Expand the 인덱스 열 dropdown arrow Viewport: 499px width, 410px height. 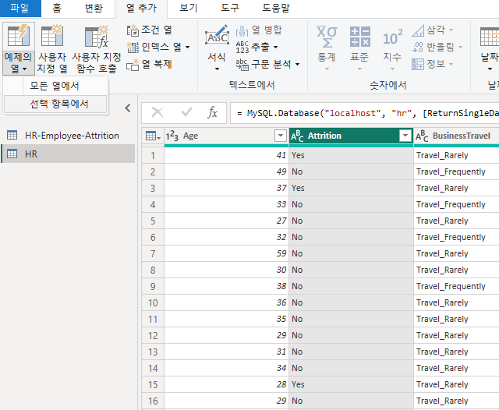tap(187, 48)
